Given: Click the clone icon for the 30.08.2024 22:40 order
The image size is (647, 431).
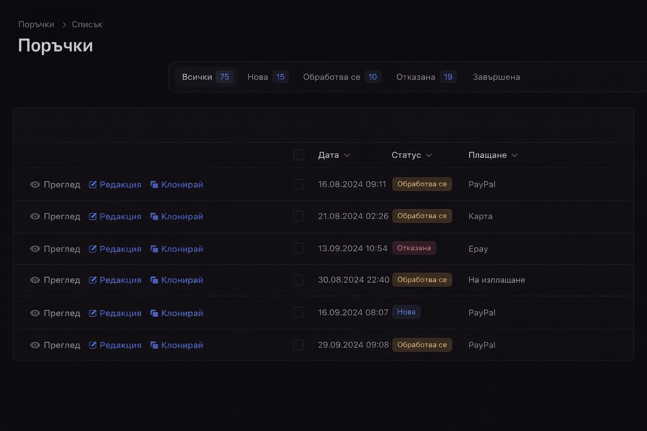Looking at the screenshot, I should (154, 280).
